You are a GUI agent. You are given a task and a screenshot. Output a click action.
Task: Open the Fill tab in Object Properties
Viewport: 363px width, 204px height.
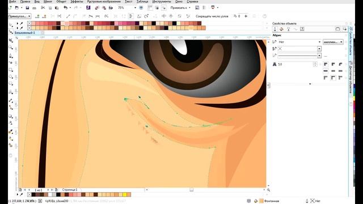coord(281,29)
